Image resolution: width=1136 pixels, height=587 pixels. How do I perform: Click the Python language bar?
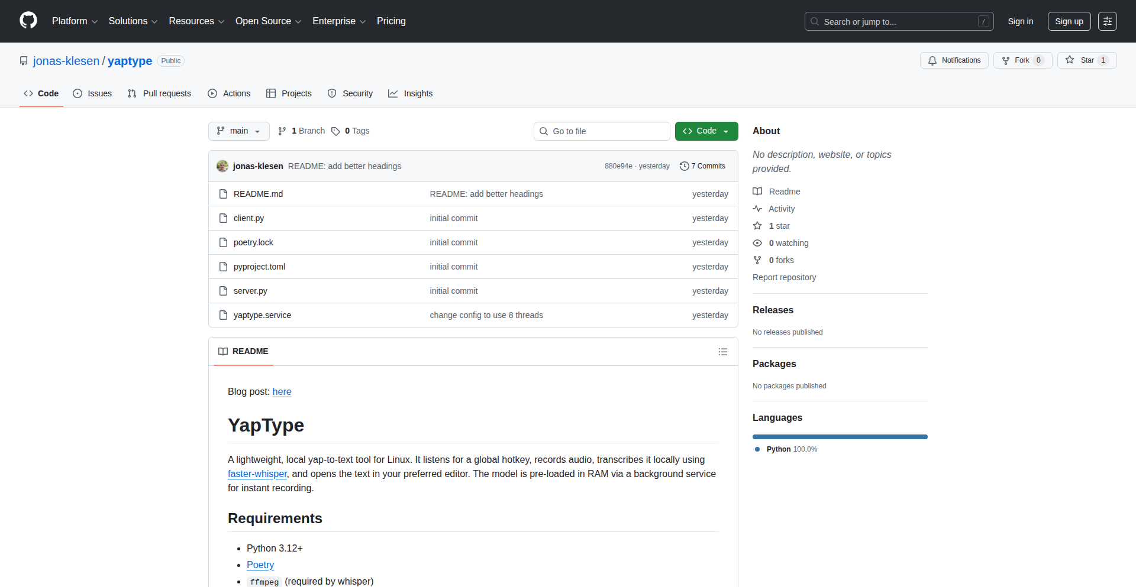pos(840,437)
